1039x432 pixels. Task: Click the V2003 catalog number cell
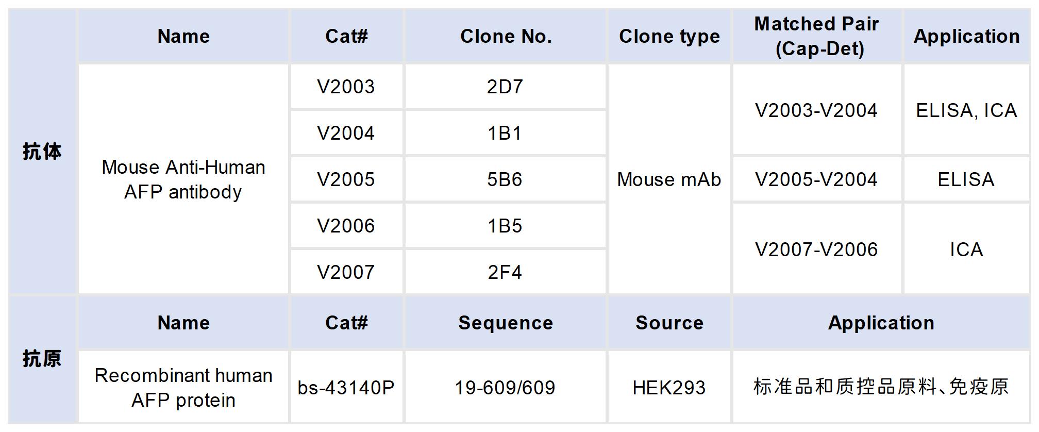pos(346,87)
